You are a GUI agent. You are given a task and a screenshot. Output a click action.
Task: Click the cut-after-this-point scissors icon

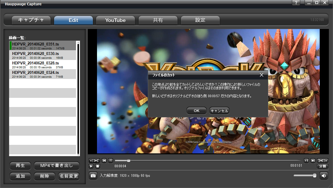(x=322, y=161)
